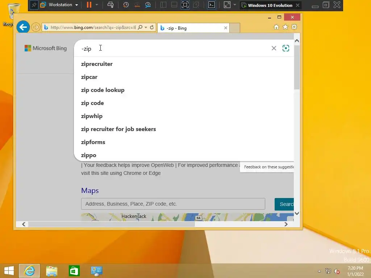371x278 pixels.
Task: Click the horizontal scrollbar left arrow
Action: [x=24, y=224]
